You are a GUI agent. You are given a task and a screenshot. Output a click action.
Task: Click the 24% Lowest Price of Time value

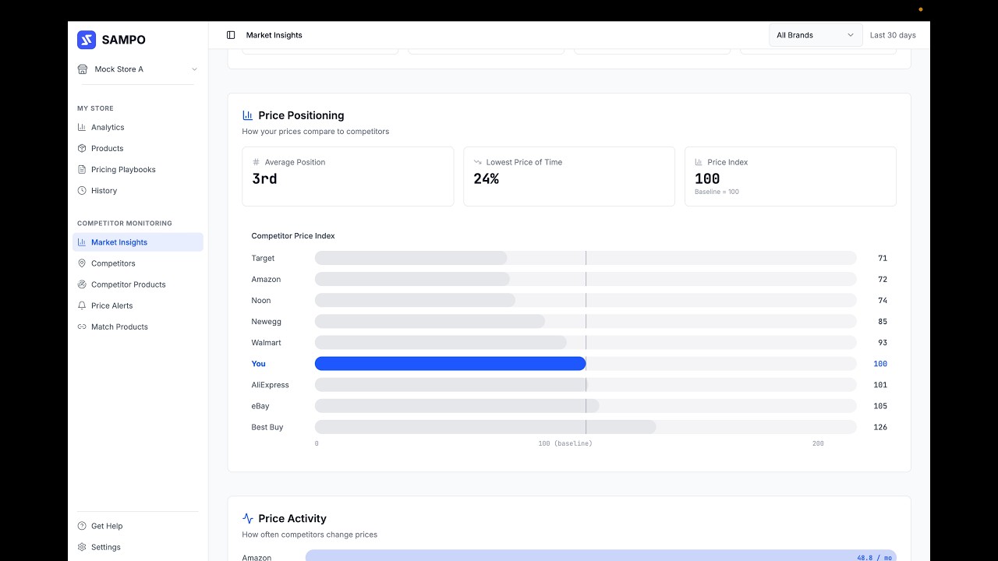(x=486, y=178)
